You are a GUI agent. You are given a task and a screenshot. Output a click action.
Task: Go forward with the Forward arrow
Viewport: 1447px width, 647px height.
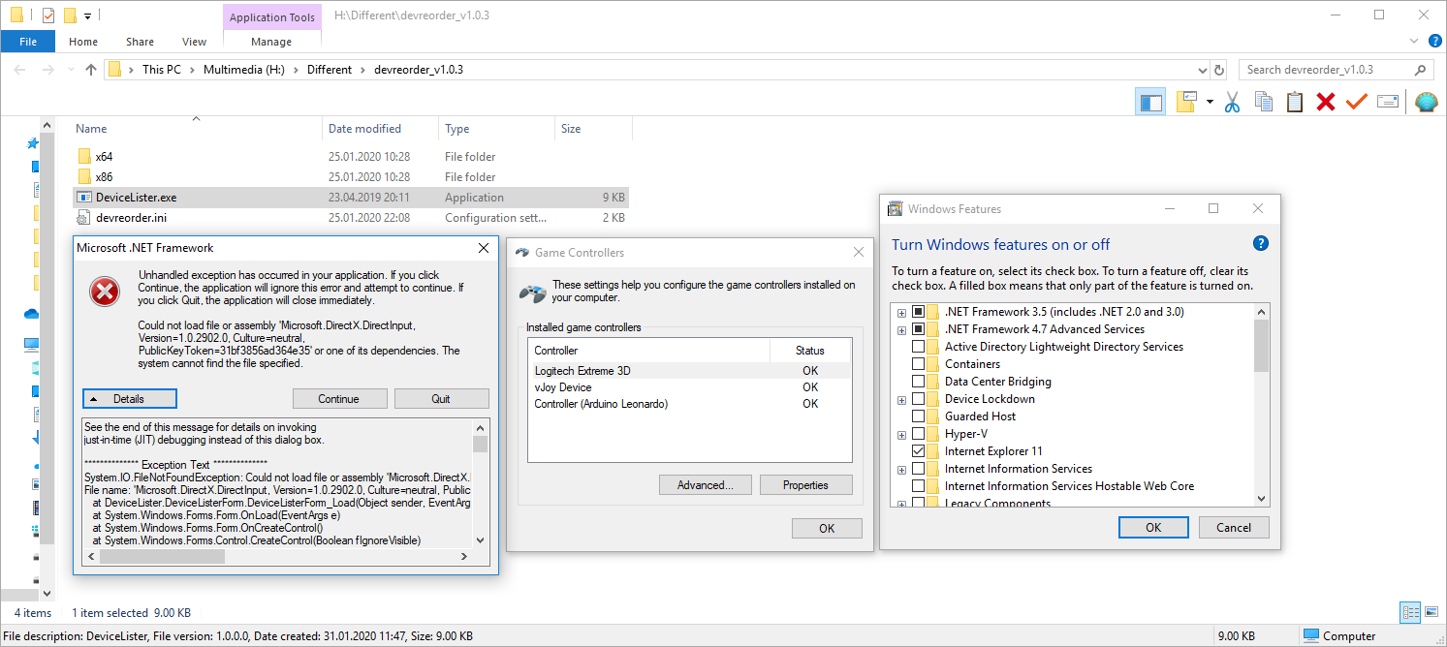click(x=47, y=70)
